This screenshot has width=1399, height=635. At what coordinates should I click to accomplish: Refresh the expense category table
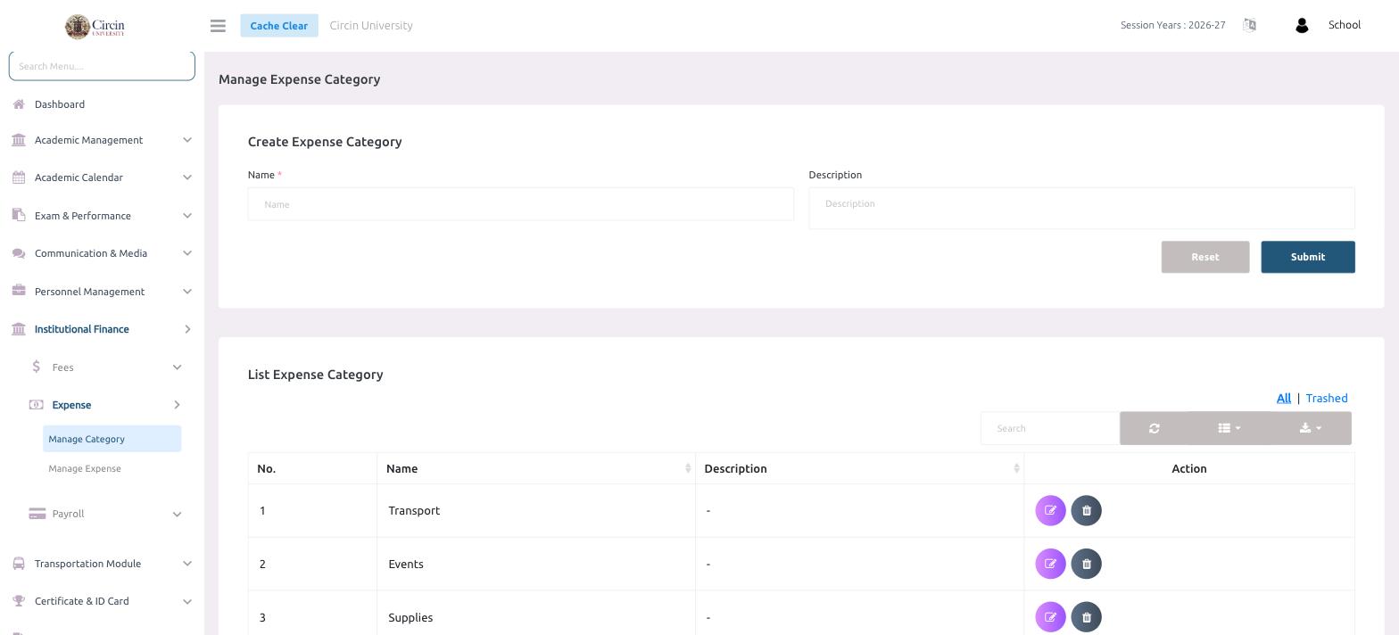1155,428
